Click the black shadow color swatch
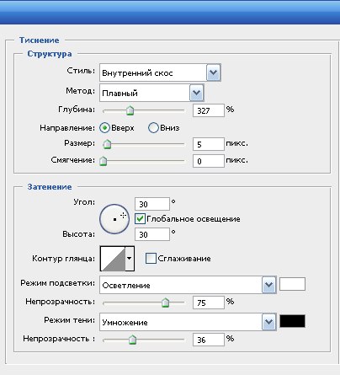The image size is (340, 375). [x=292, y=321]
